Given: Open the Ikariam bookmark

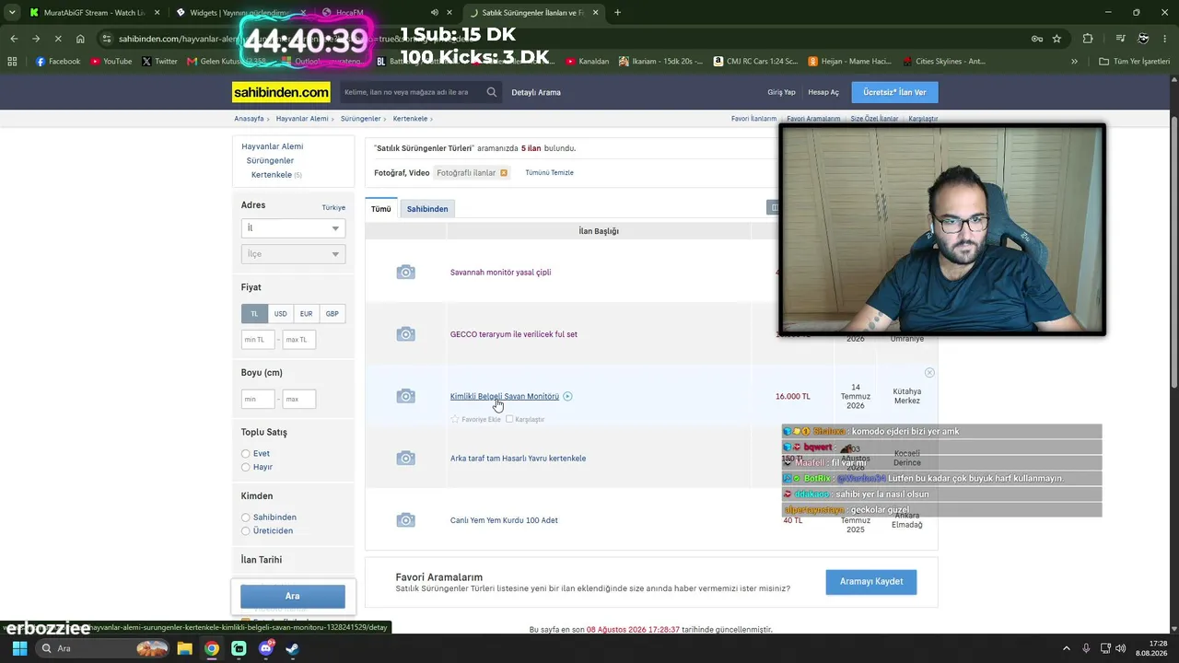Looking at the screenshot, I should 660,62.
